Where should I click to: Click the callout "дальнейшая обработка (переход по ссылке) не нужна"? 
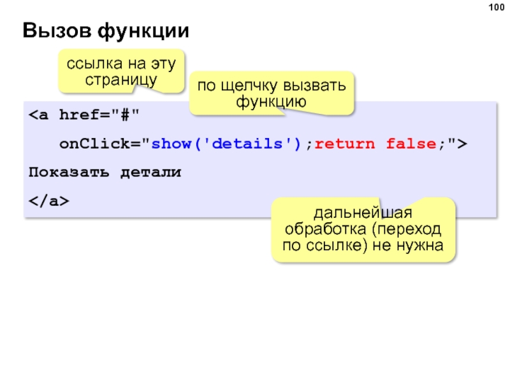pos(363,230)
